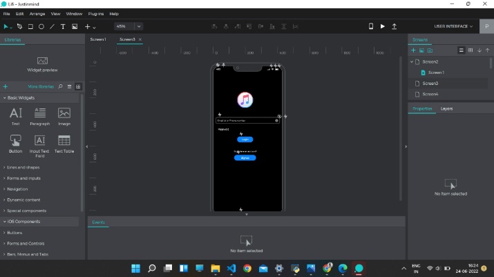Open the File menu
The height and width of the screenshot is (277, 494).
[x=7, y=14]
